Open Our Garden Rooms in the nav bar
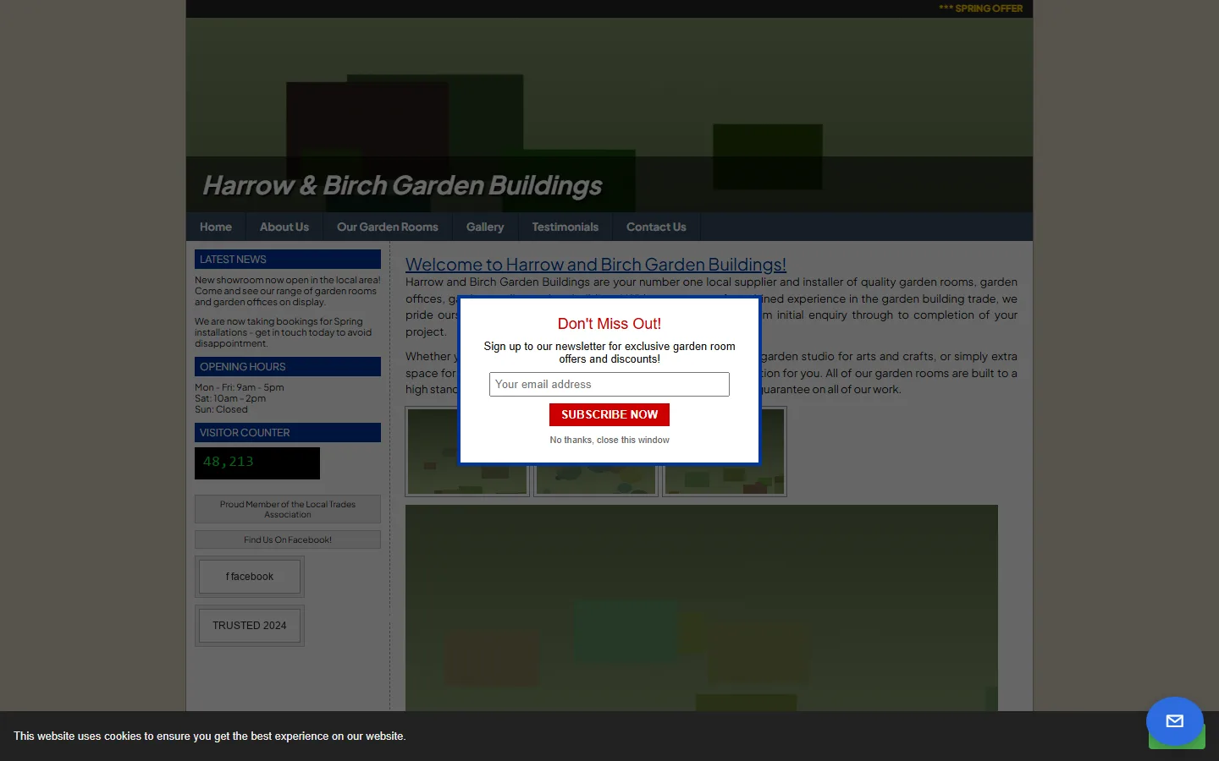Viewport: 1219px width, 761px height. pyautogui.click(x=388, y=227)
